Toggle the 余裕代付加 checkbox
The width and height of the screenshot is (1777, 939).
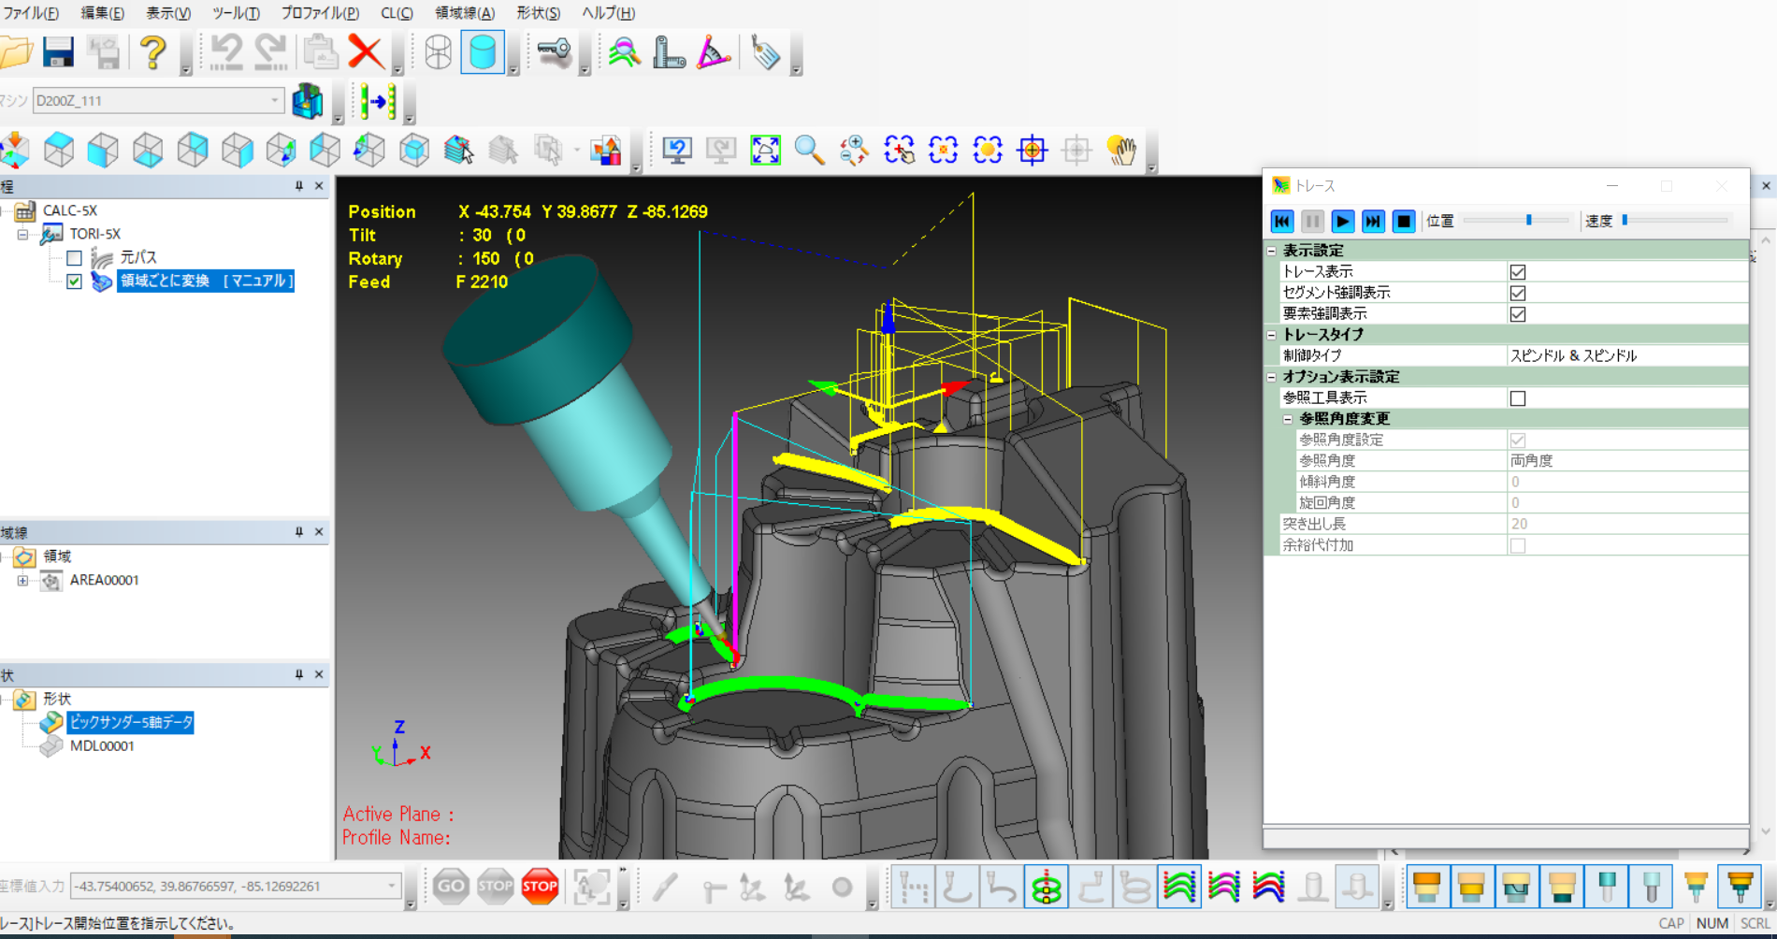click(1518, 545)
